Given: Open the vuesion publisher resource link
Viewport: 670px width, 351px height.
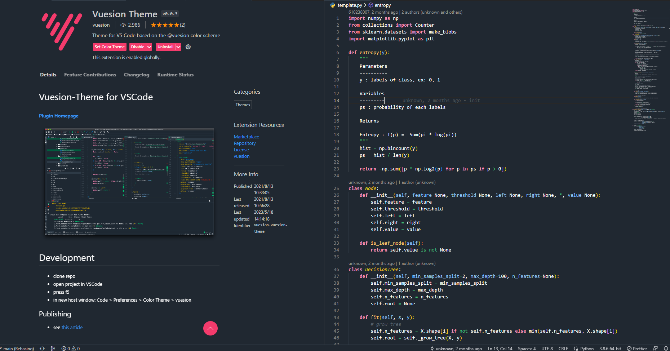Looking at the screenshot, I should pyautogui.click(x=241, y=156).
